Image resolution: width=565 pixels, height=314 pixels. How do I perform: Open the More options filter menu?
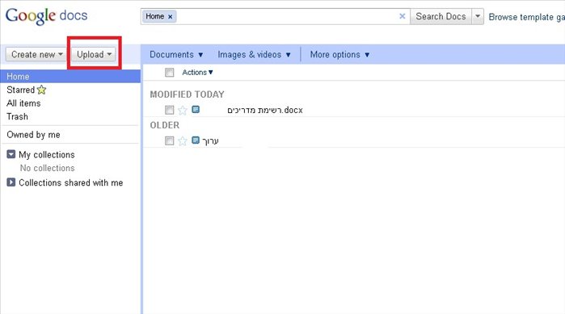click(x=339, y=55)
